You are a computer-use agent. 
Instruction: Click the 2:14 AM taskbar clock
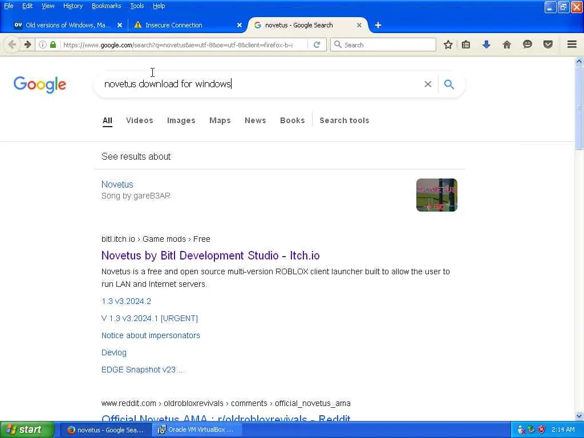coord(563,429)
